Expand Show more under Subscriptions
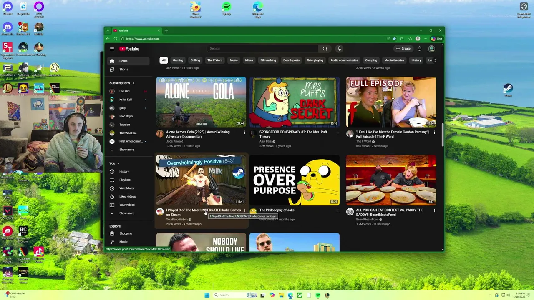534x300 pixels. coord(127,150)
